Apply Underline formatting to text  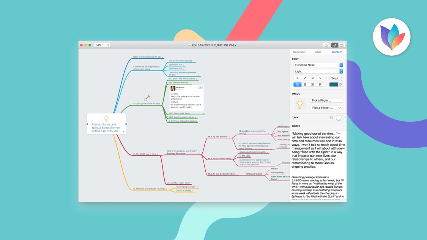click(312, 78)
